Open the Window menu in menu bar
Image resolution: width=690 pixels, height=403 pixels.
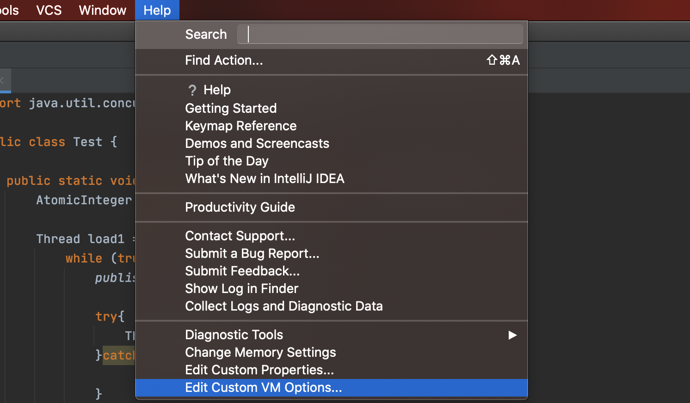point(102,10)
